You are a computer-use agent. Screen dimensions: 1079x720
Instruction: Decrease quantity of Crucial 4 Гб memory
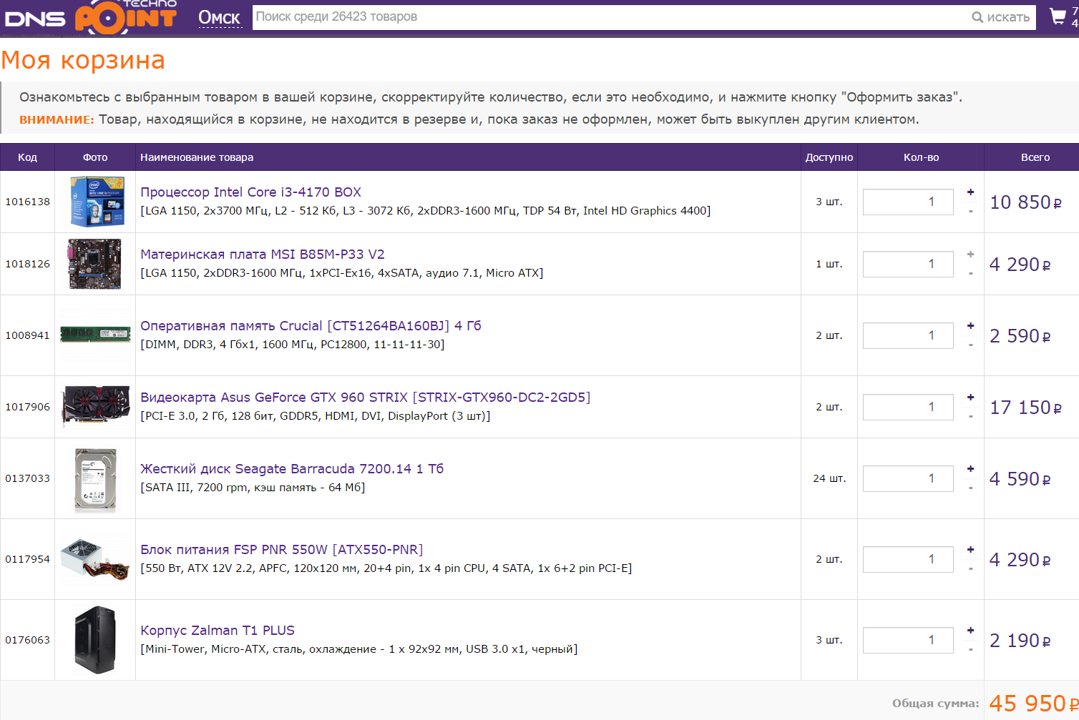(x=970, y=345)
